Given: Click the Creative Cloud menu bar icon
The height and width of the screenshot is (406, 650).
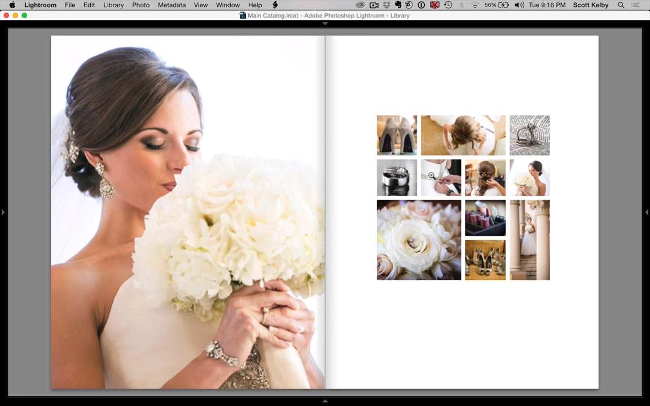Looking at the screenshot, I should tap(360, 5).
